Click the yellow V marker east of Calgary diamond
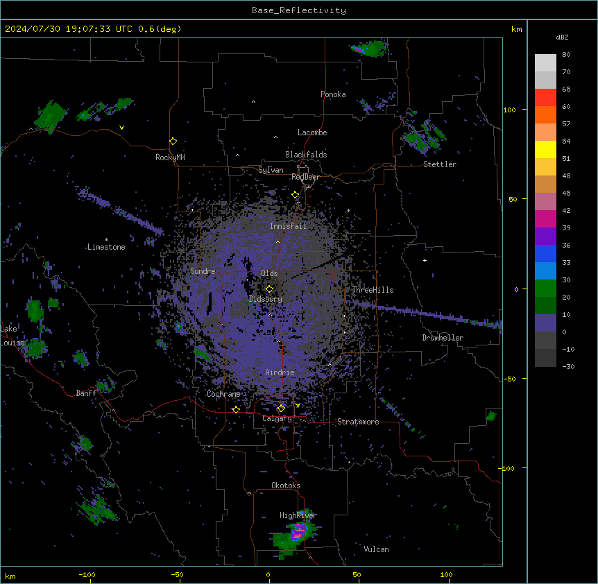The height and width of the screenshot is (584, 598). pyautogui.click(x=298, y=405)
